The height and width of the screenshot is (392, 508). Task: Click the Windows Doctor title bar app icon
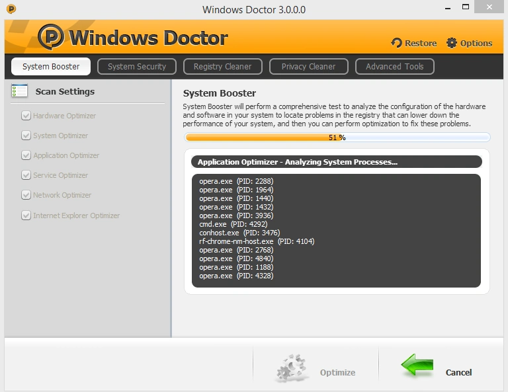tap(11, 9)
